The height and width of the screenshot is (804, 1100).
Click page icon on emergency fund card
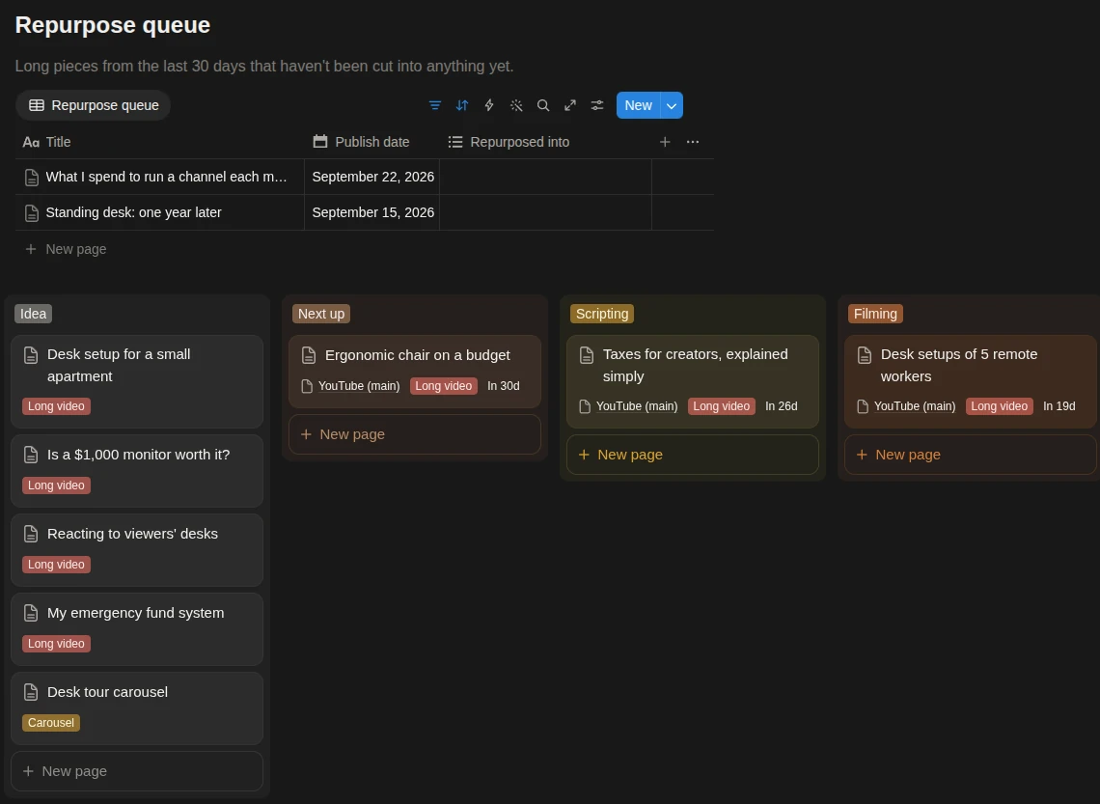(31, 613)
